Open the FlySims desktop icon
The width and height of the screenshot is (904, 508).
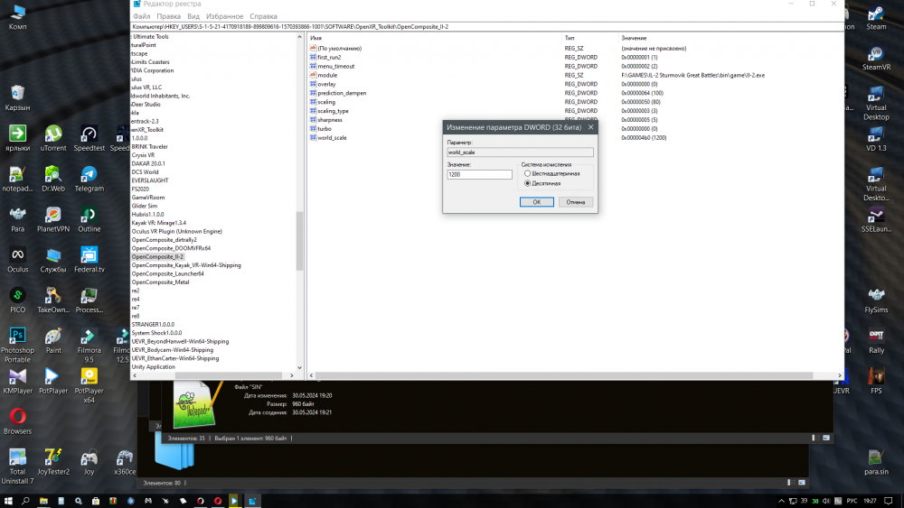(x=876, y=300)
